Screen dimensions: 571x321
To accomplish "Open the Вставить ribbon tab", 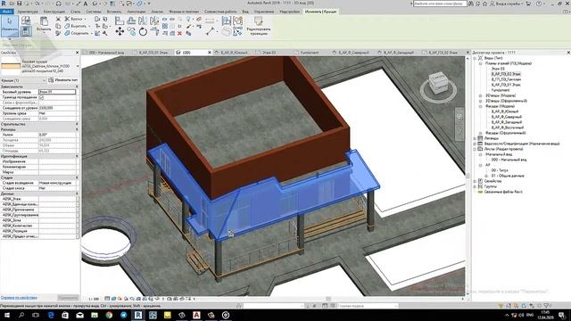I will pos(114,12).
